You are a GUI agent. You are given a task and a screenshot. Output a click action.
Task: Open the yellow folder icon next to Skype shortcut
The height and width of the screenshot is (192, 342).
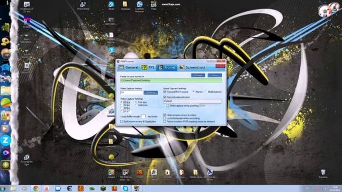pyautogui.click(x=125, y=5)
